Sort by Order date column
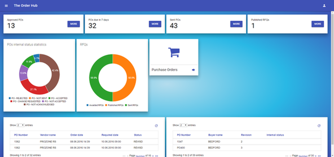The image size is (334, 157). coord(76,135)
